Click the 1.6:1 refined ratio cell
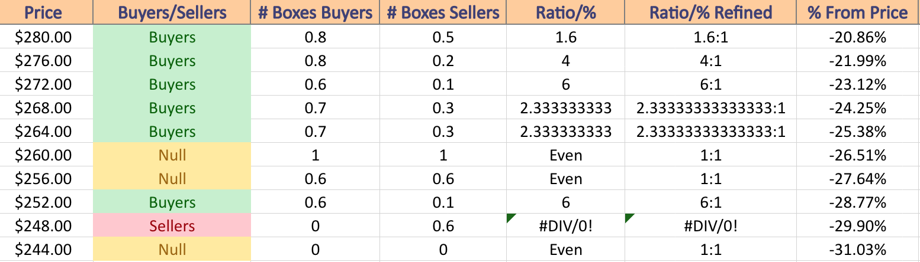 [711, 37]
